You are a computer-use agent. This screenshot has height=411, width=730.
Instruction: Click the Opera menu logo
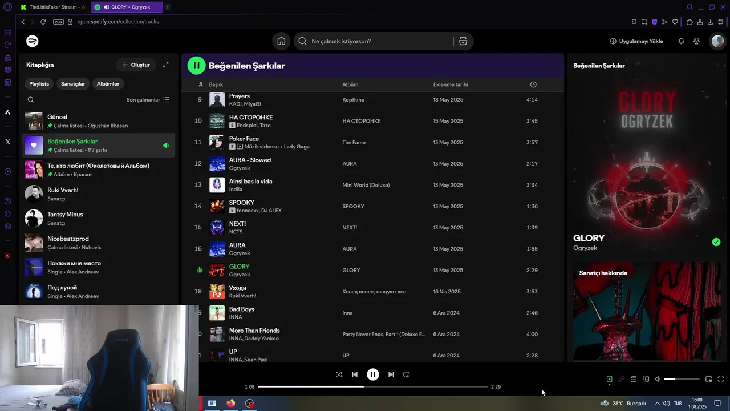point(7,7)
